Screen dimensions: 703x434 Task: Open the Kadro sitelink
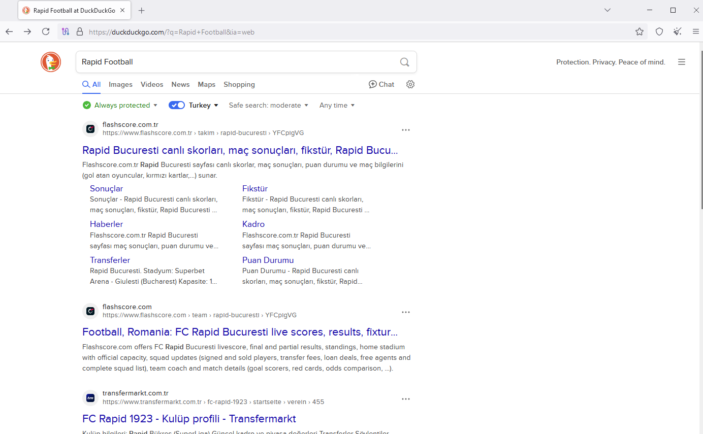tap(253, 224)
